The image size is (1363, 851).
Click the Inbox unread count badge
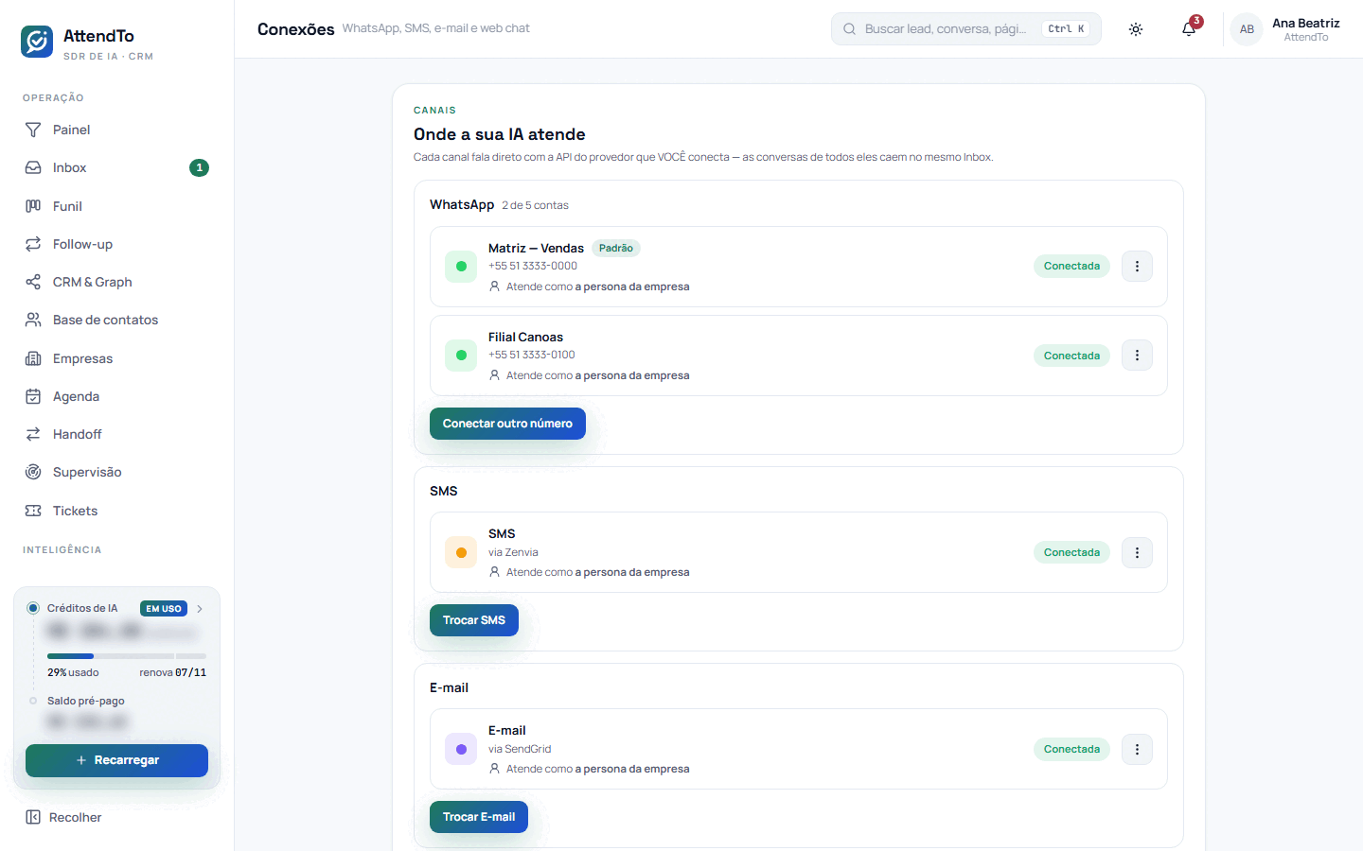199,167
